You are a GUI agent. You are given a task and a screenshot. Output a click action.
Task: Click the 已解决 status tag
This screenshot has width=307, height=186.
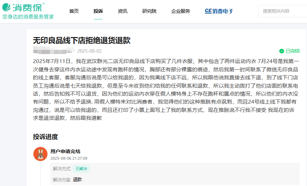81,169
